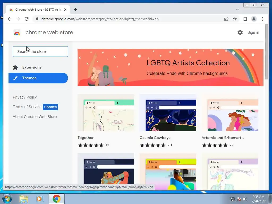This screenshot has width=272, height=204.
Task: Open About Chrome Web Store
Action: (35, 117)
